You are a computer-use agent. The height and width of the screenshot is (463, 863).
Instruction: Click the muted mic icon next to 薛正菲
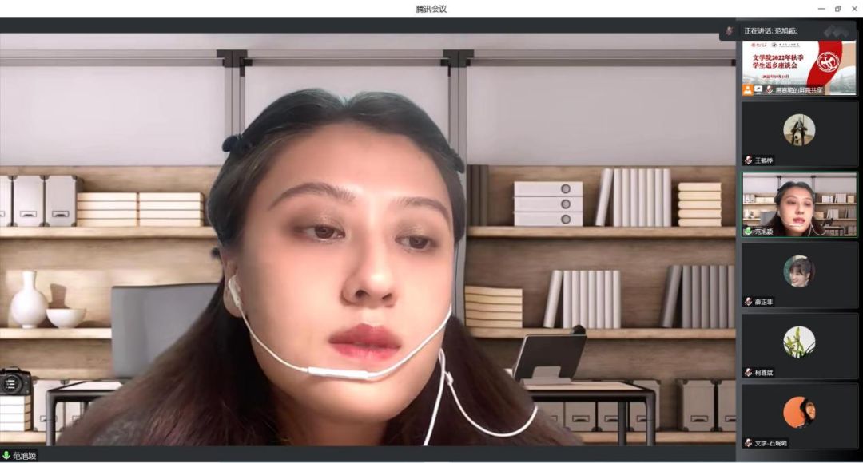749,302
